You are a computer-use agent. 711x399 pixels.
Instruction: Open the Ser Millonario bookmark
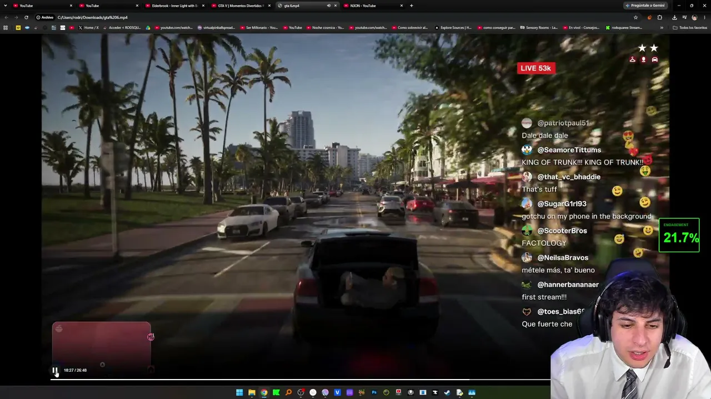click(x=259, y=28)
